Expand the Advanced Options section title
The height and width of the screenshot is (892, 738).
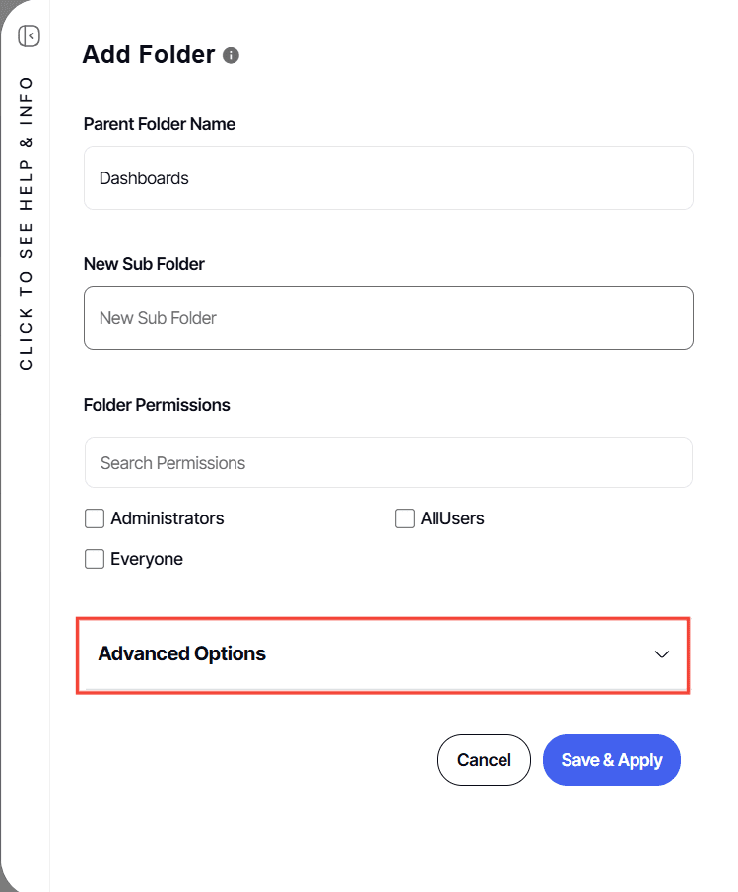(182, 653)
